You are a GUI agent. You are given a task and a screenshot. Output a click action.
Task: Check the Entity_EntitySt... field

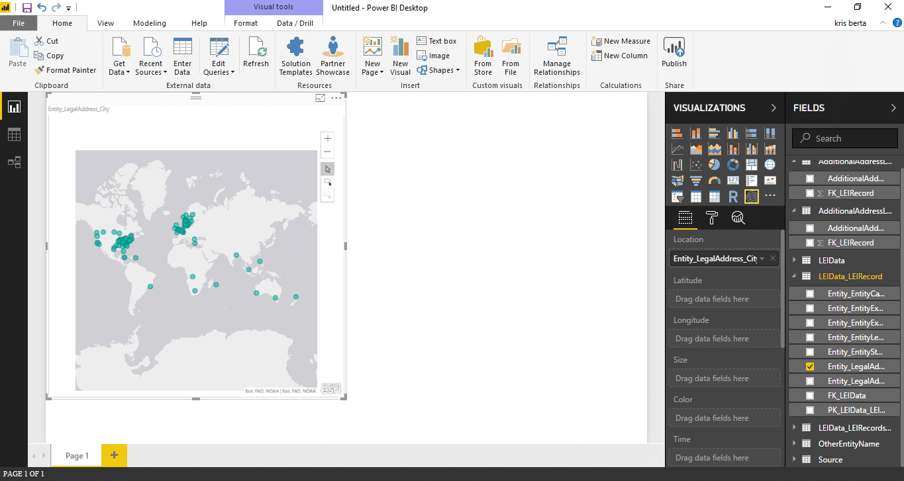(x=810, y=352)
